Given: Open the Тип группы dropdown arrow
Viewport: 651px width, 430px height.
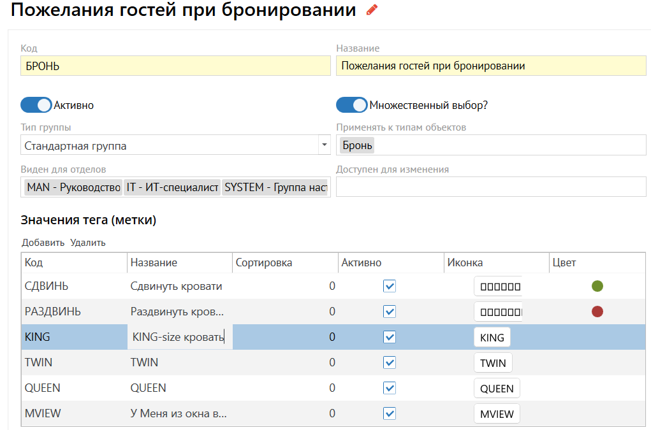Looking at the screenshot, I should (x=324, y=145).
